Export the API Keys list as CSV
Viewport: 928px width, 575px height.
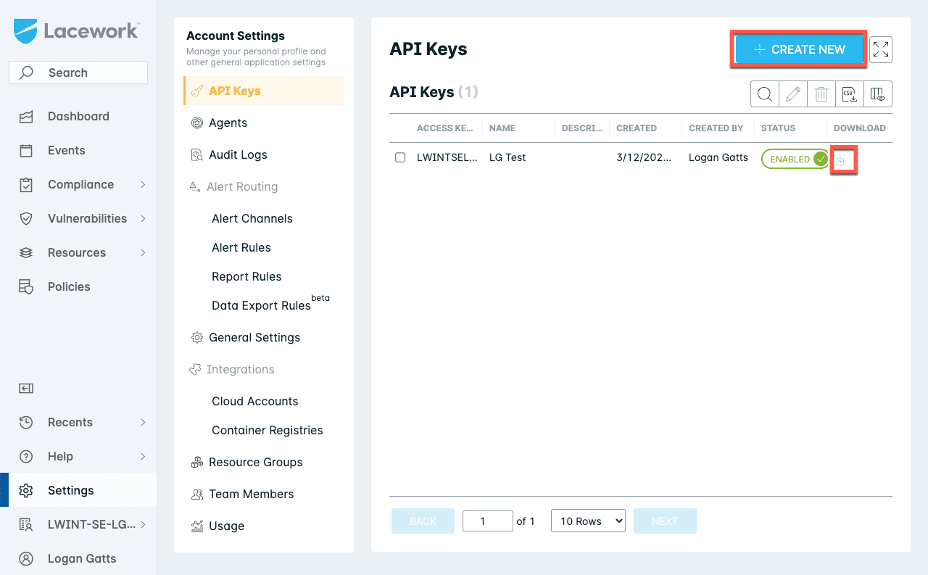coord(849,94)
